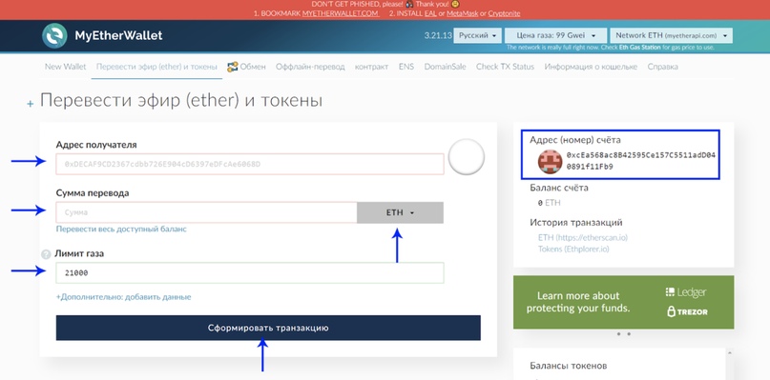Viewport: 770px width, 380px height.
Task: Click the token balances scrollbar up arrow
Action: click(729, 352)
